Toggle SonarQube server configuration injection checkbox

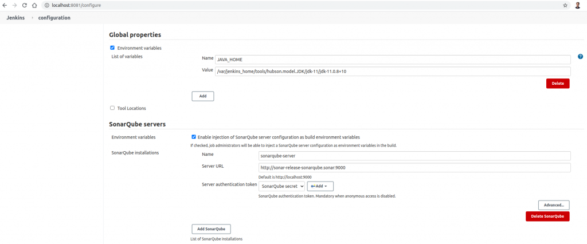[x=194, y=137]
